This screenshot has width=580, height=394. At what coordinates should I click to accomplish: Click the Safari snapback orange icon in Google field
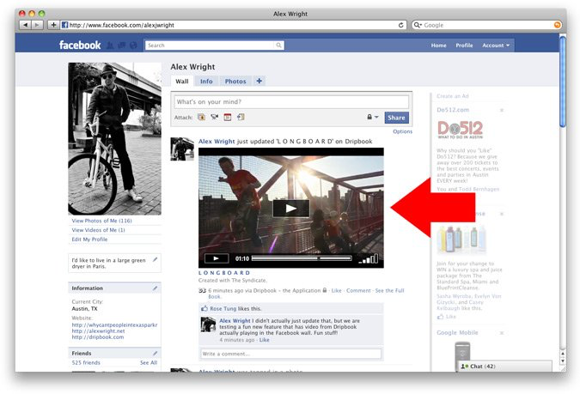[x=557, y=25]
